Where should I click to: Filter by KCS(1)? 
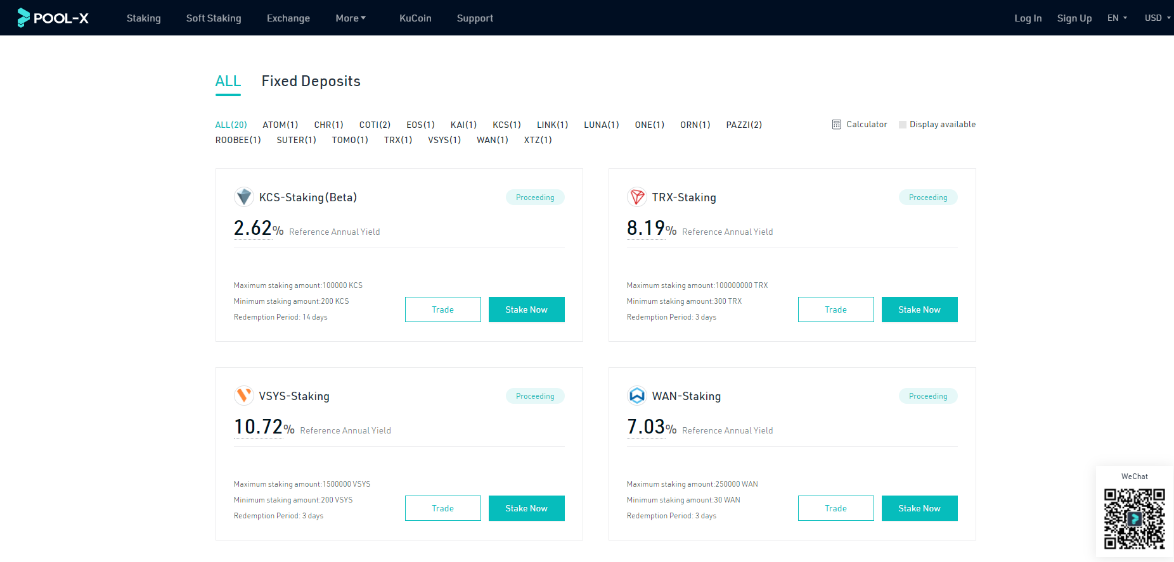[x=507, y=125]
